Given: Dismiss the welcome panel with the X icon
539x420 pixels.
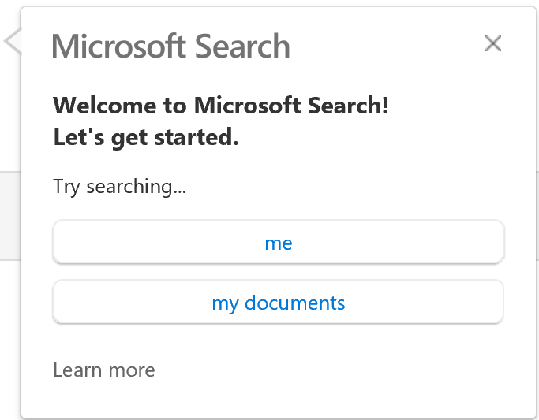Looking at the screenshot, I should click(493, 43).
